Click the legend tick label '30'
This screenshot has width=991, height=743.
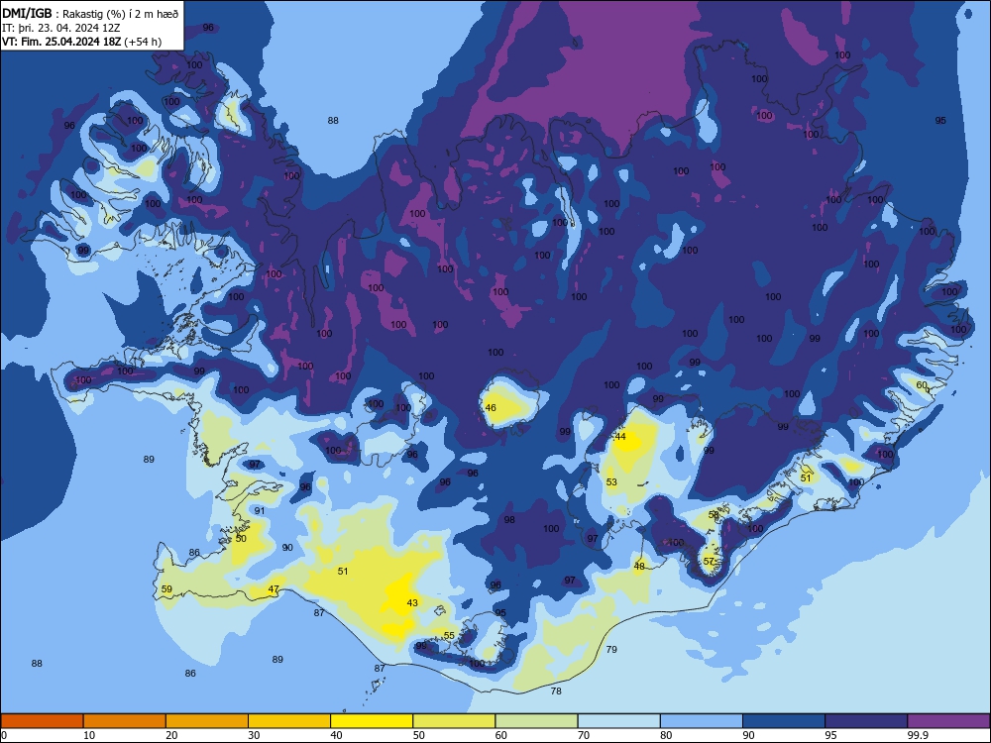pos(254,735)
